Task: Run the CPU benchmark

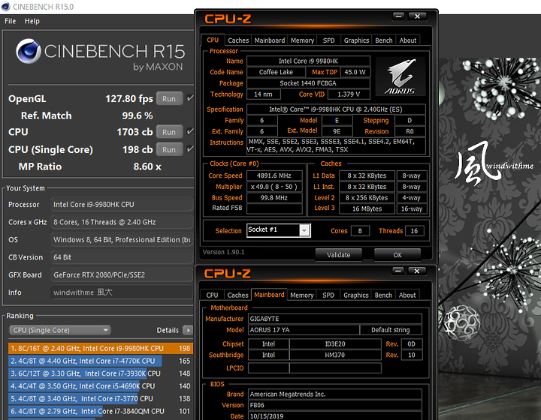Action: tap(169, 132)
